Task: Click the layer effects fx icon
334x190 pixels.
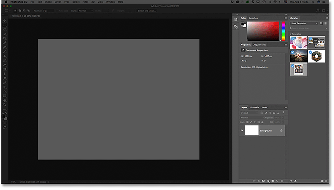Action: point(259,181)
